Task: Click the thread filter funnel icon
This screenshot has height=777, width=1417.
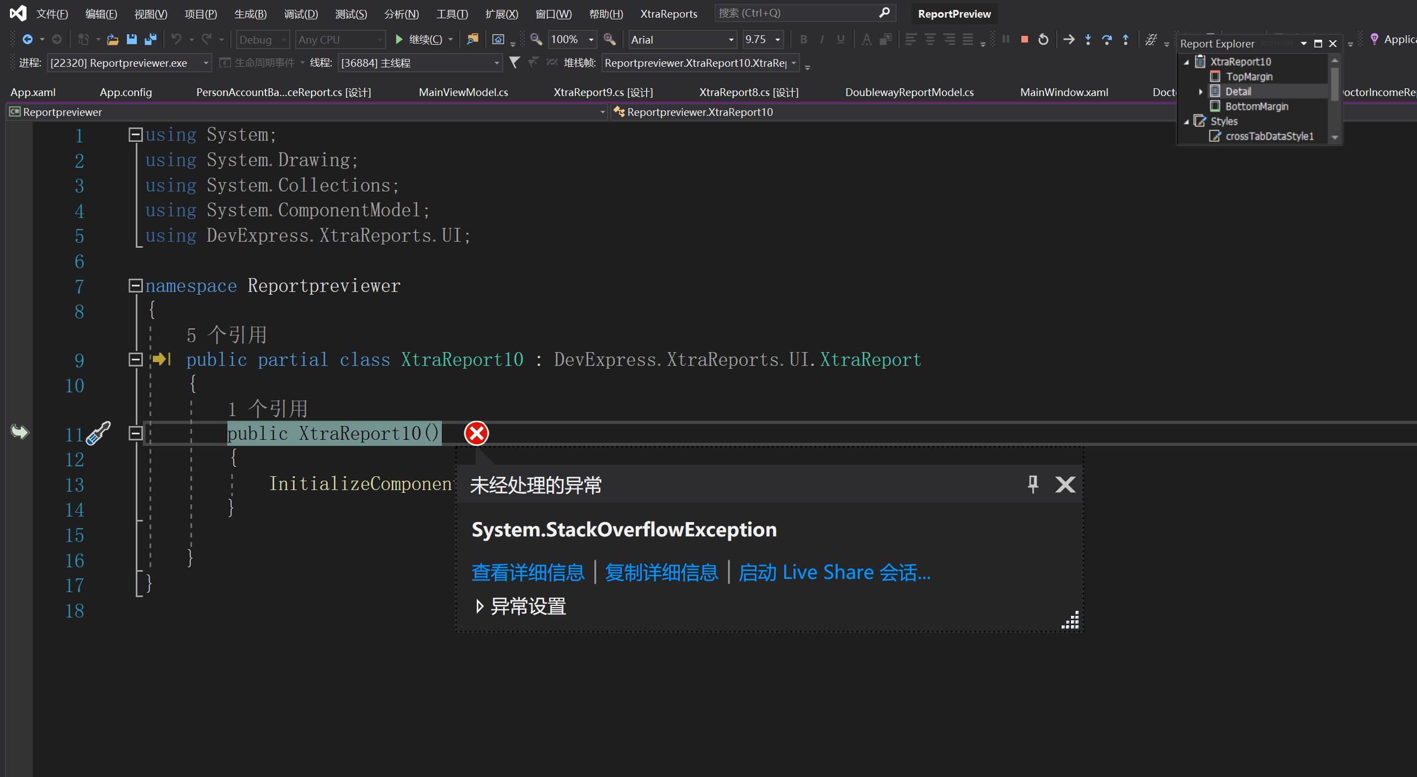Action: 514,63
